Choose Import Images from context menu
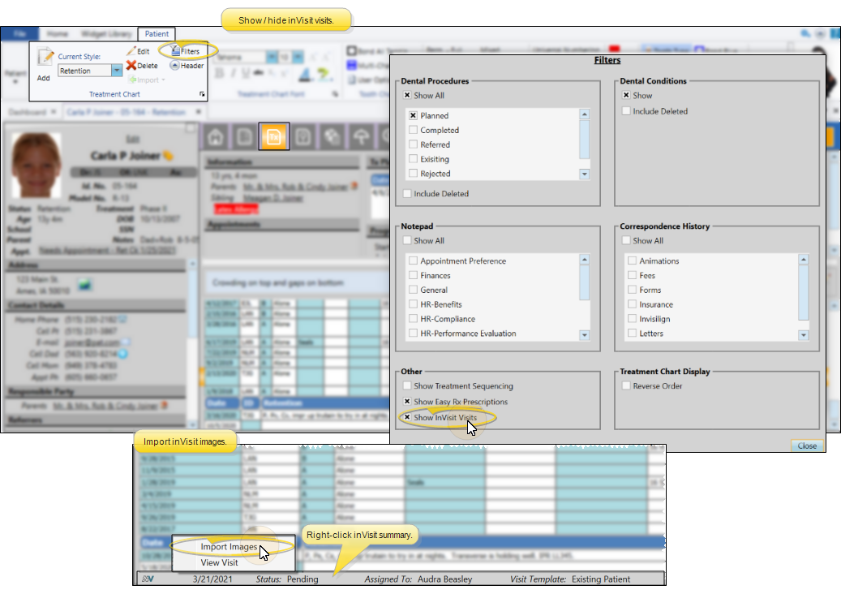Image resolution: width=841 pixels, height=594 pixels. (229, 547)
